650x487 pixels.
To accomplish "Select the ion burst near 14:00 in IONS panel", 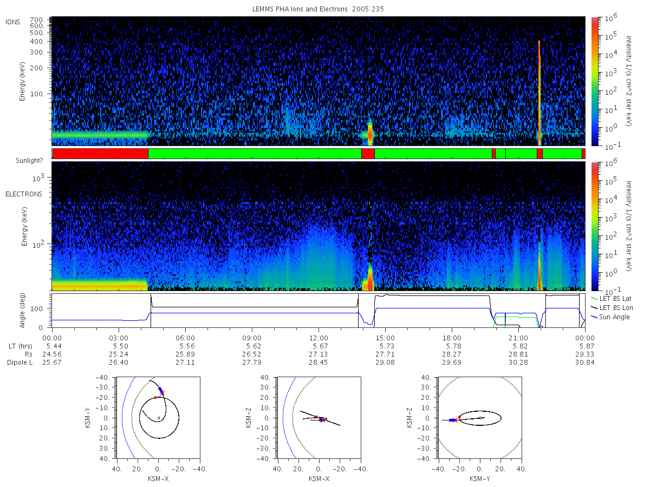I will (x=370, y=133).
